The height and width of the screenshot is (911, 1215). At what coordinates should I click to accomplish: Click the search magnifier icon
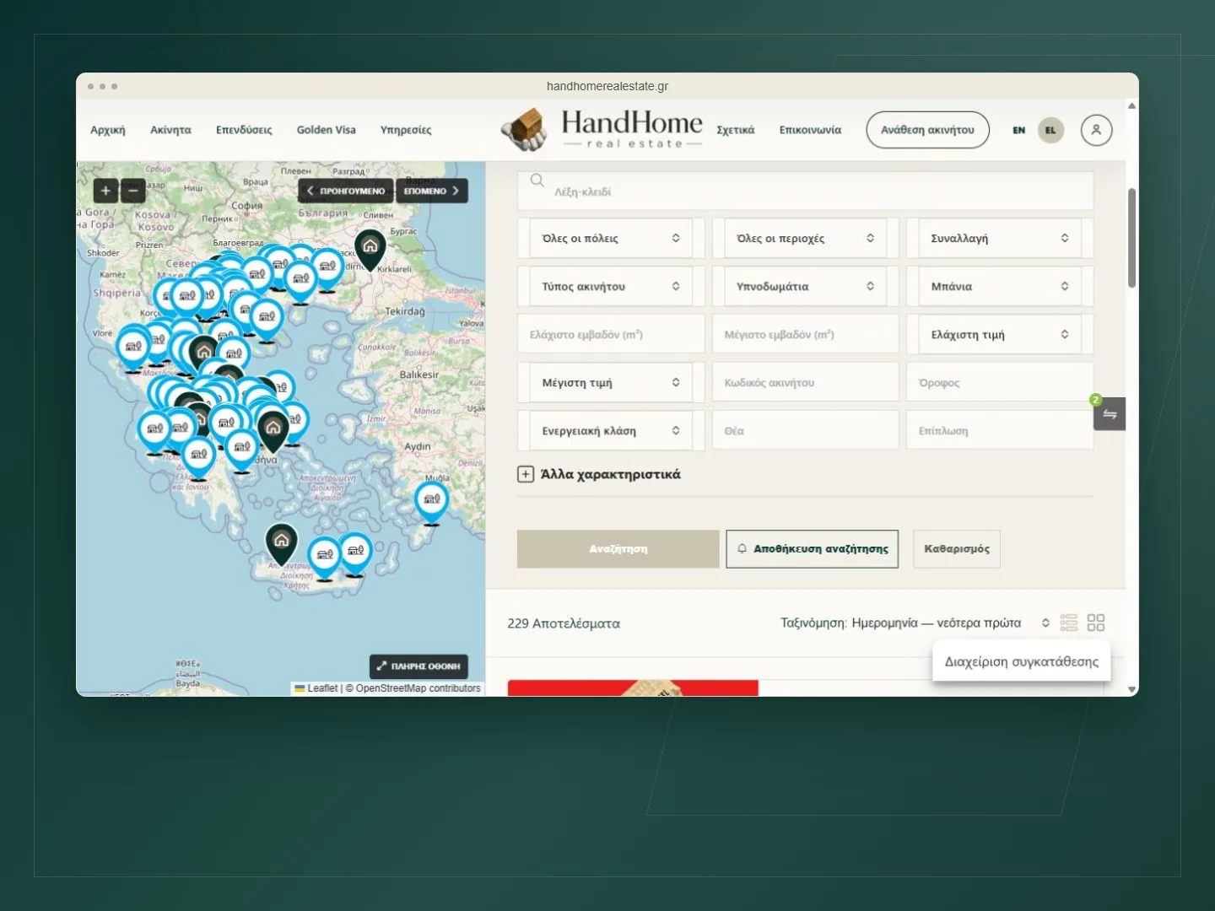coord(537,180)
